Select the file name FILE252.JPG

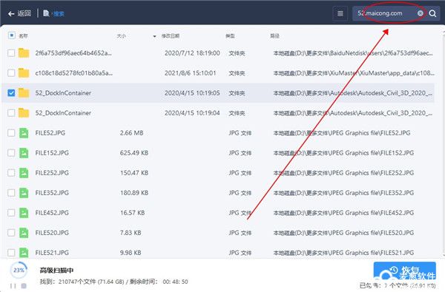(x=52, y=172)
